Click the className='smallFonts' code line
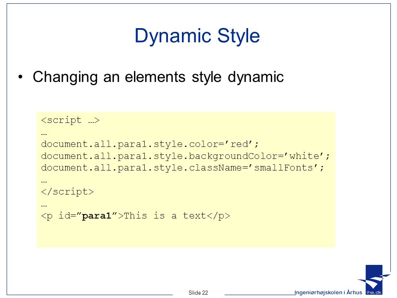Screen dimensions: 397x298 pyautogui.click(x=182, y=168)
